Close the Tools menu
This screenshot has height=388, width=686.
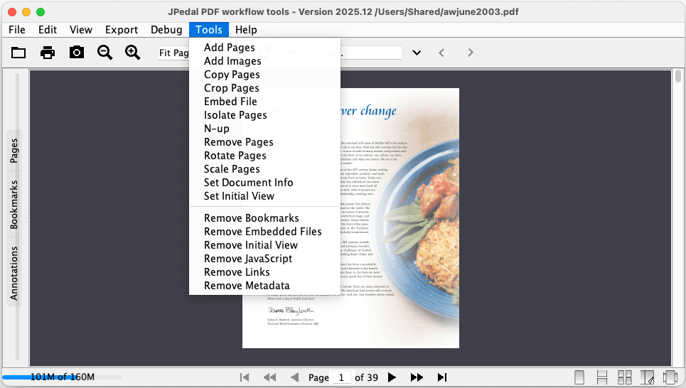209,30
